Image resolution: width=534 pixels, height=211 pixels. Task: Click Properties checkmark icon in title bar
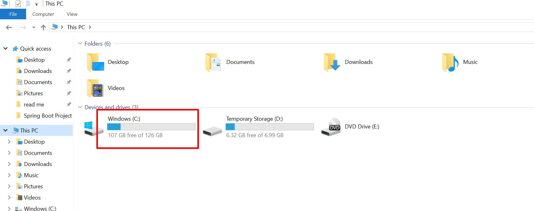tap(18, 4)
